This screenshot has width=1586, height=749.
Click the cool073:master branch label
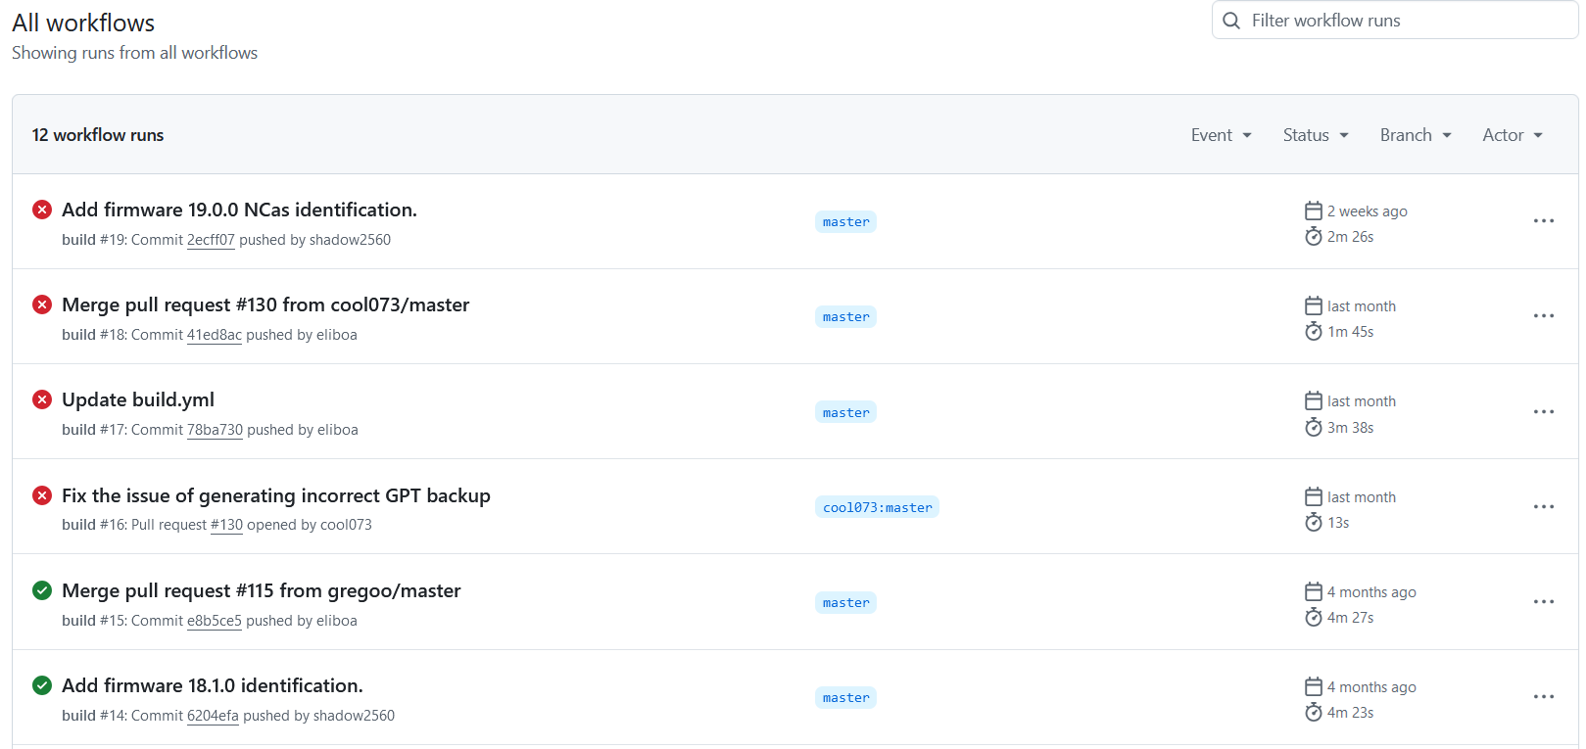pyautogui.click(x=877, y=507)
